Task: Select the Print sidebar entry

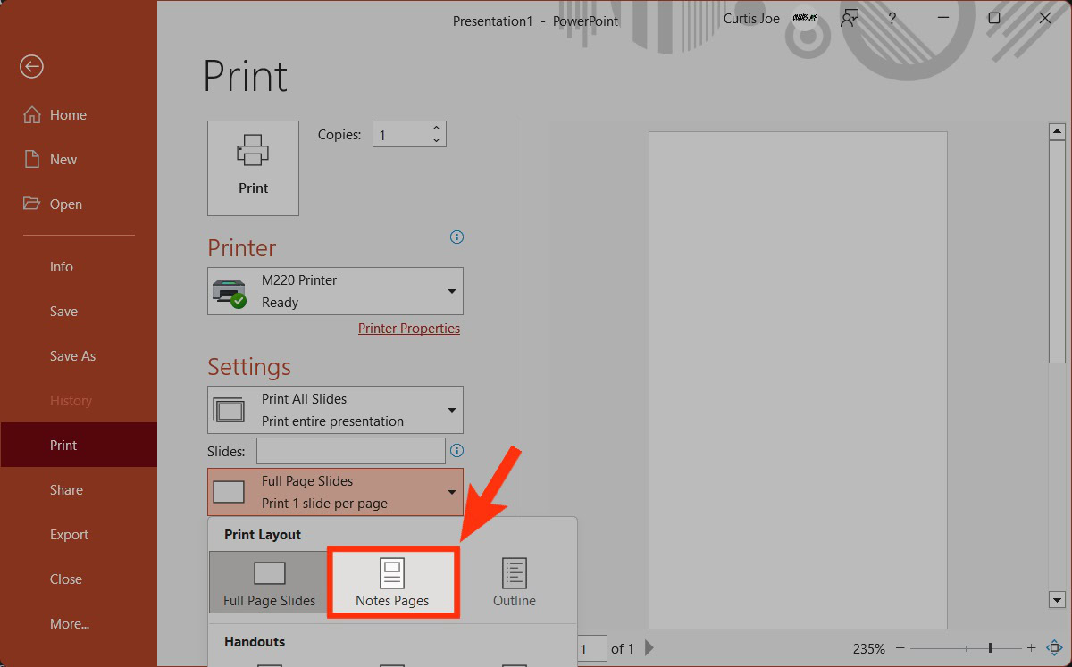Action: pyautogui.click(x=79, y=446)
